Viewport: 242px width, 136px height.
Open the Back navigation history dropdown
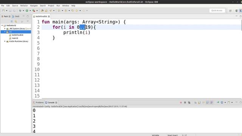80,11
